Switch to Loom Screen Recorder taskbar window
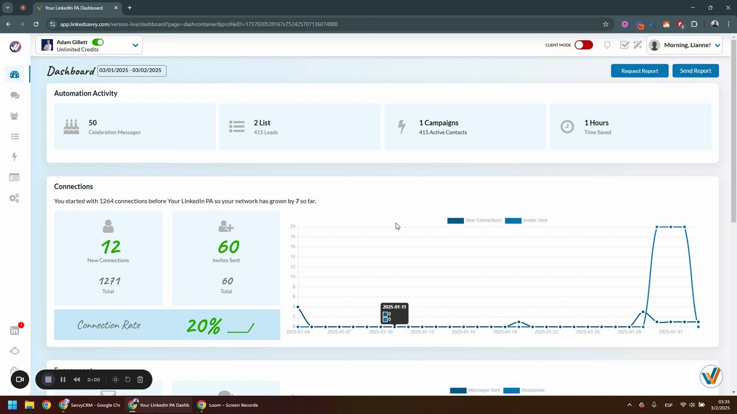Viewport: 737px width, 414px height. 229,405
